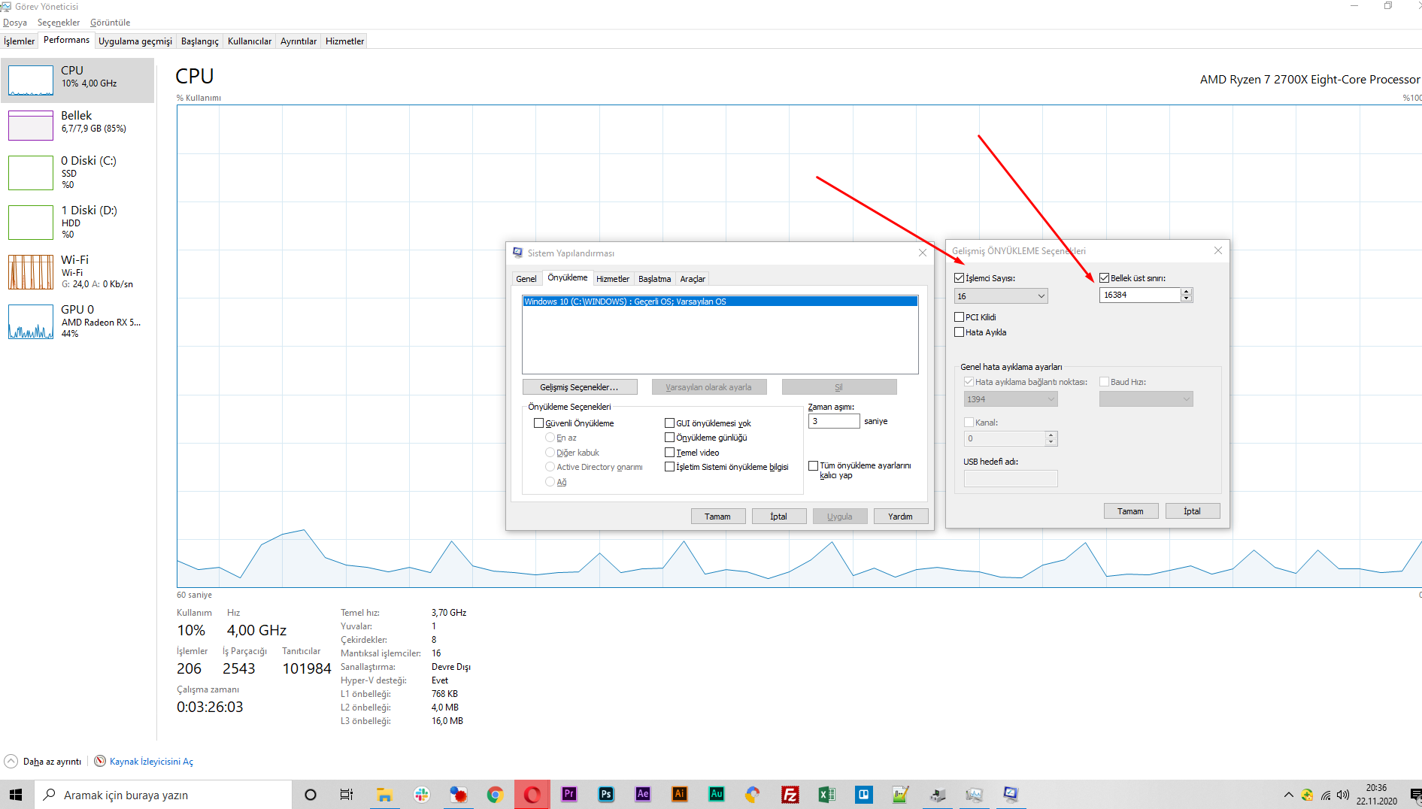Increase the Bellek üst sınırı value with up arrow

1187,292
